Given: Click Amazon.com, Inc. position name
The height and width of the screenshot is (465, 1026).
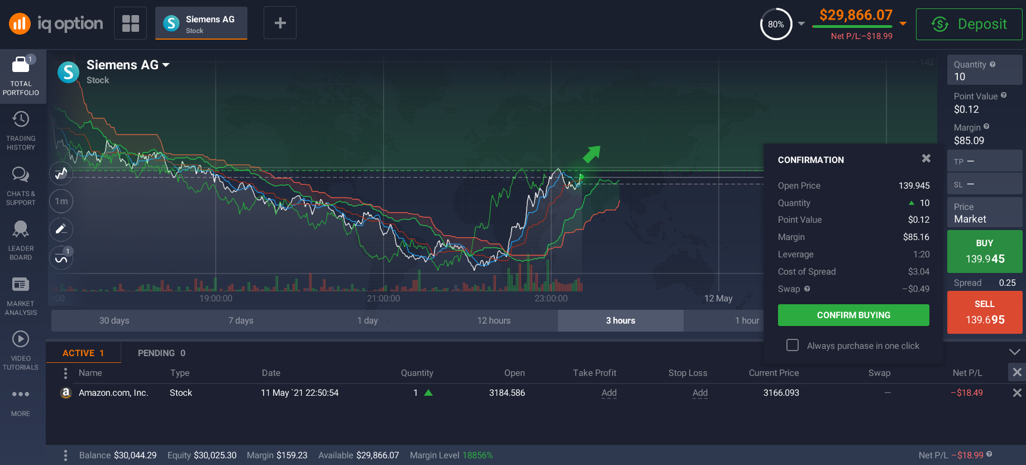Looking at the screenshot, I should tap(113, 393).
